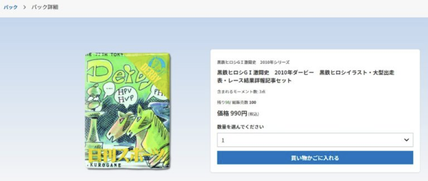Click the breadcrumb chevron separator
This screenshot has width=428, height=181.
[x=24, y=8]
